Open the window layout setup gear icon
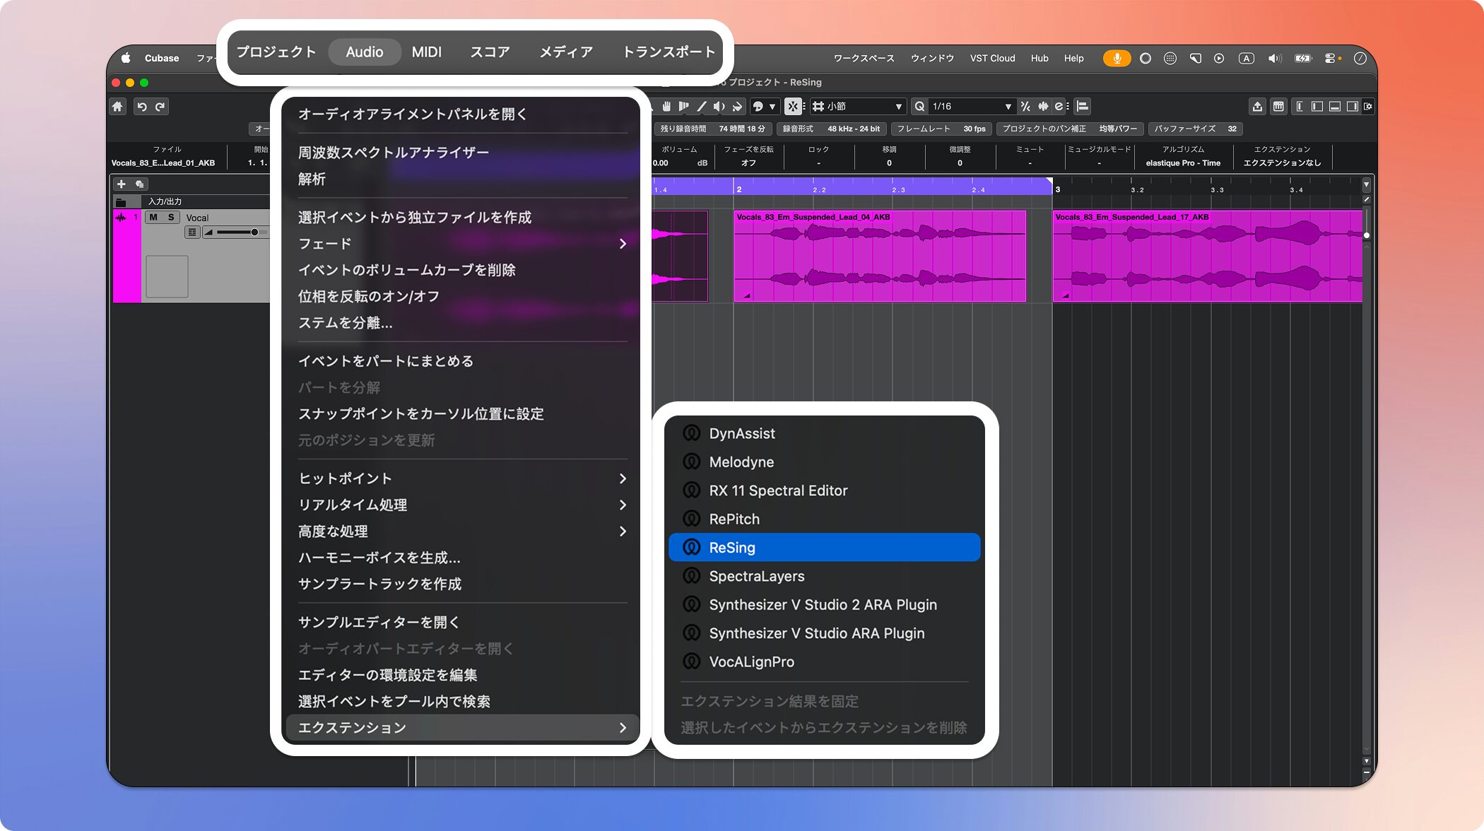Screen dimensions: 1484x831 pyautogui.click(x=1369, y=107)
